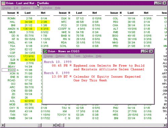
Task: Select the AOL issue symbol
Action: click(x=12, y=101)
